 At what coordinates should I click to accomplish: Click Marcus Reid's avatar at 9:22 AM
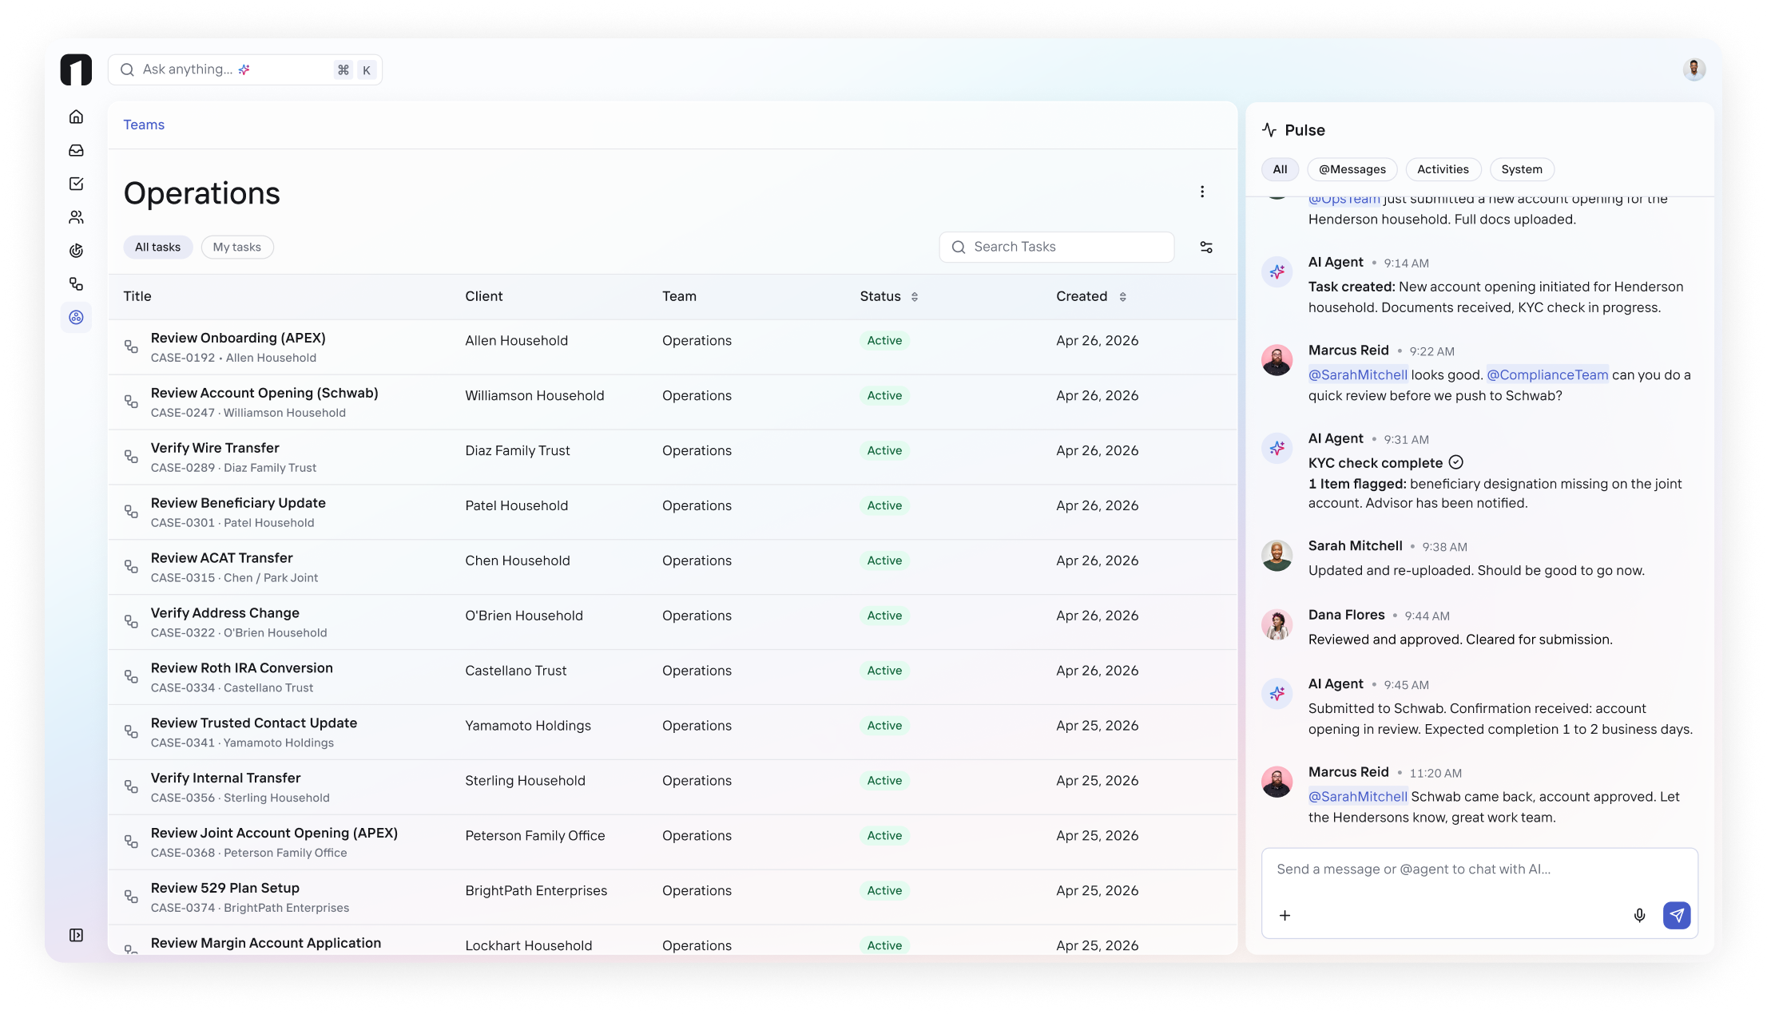[1277, 360]
